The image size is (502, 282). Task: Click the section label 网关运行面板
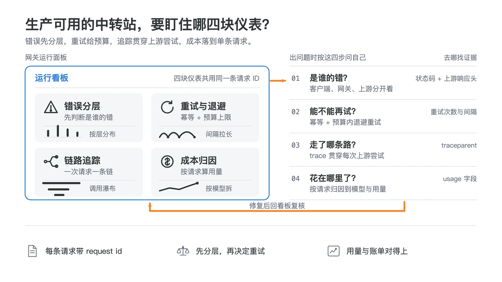46,57
